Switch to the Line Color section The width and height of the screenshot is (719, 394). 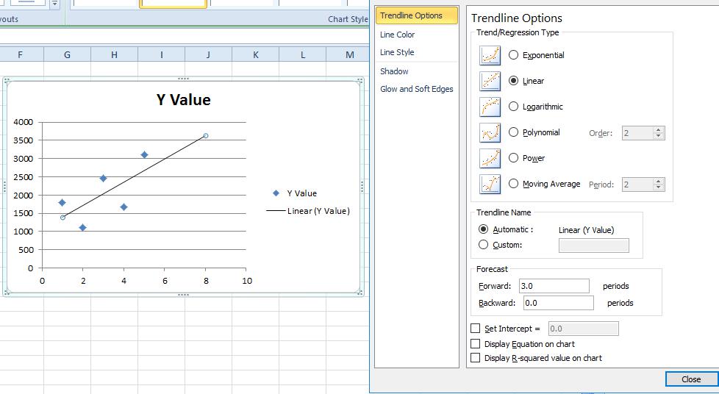click(397, 35)
